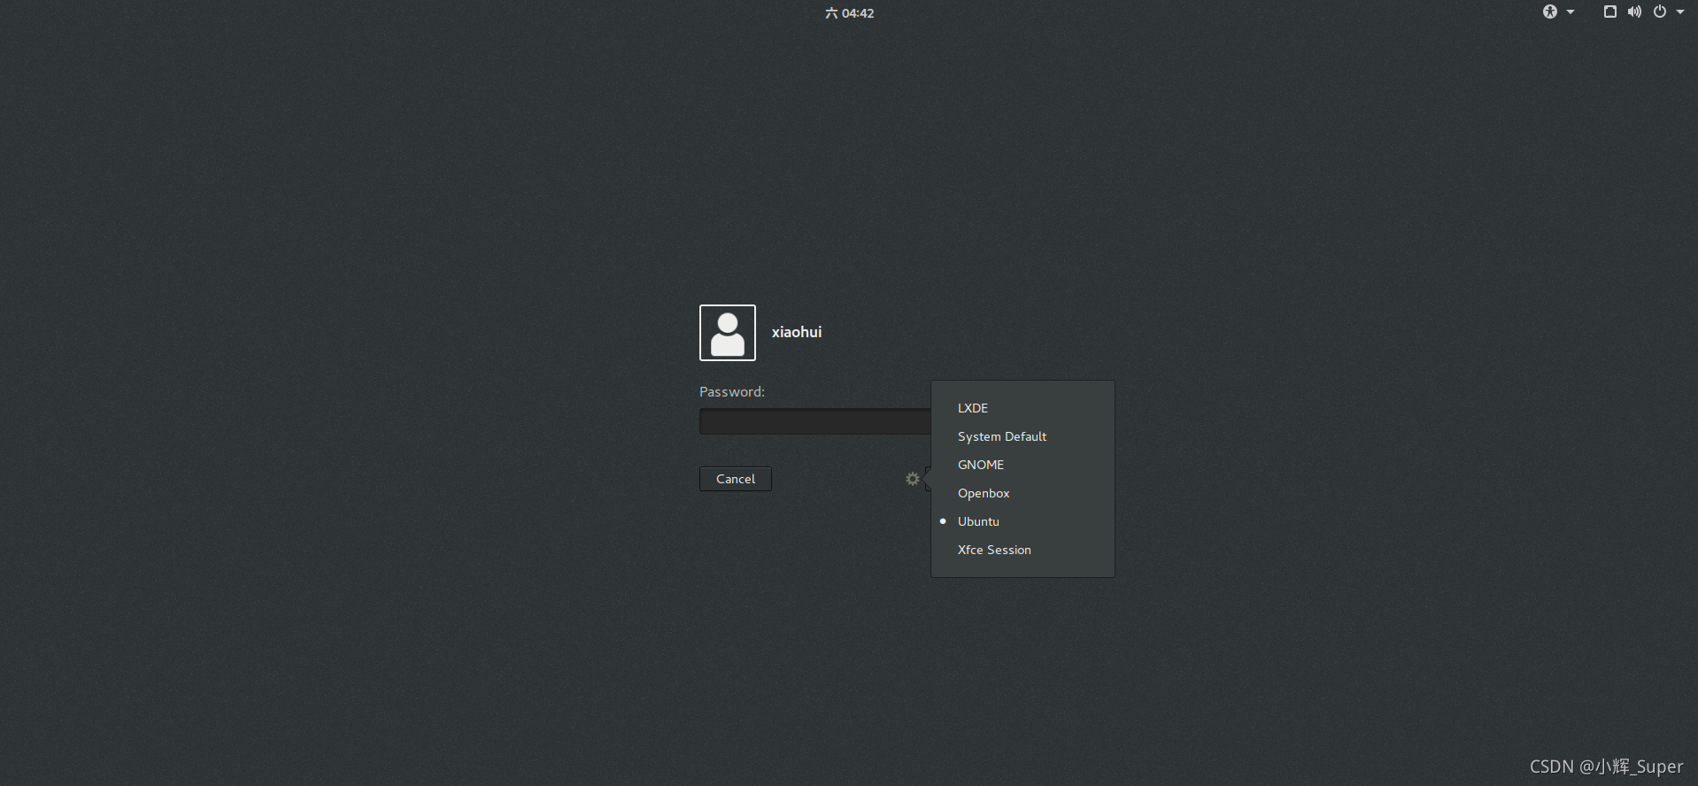1698x786 pixels.
Task: Open the clock showing 04:42
Action: (850, 12)
